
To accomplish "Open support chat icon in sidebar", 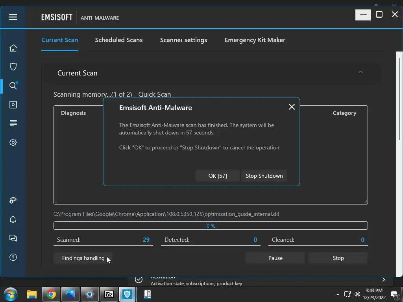I will coord(13,238).
